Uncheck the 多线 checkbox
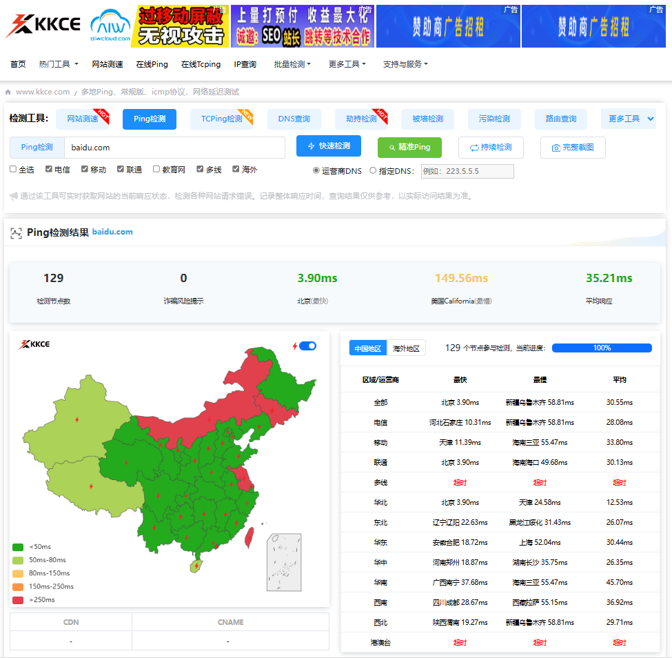 click(200, 169)
